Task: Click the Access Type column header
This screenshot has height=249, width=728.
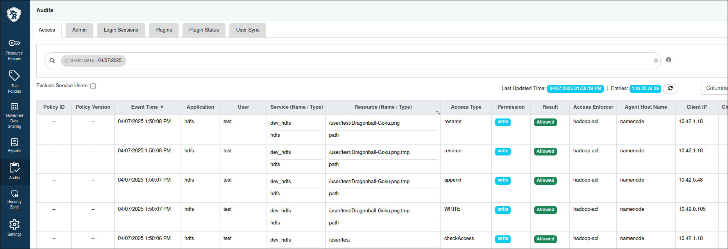Action: pos(466,107)
